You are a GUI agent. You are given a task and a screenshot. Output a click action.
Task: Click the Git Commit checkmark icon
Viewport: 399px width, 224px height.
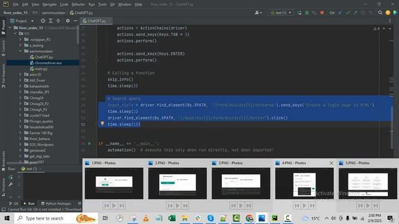tap(348, 12)
